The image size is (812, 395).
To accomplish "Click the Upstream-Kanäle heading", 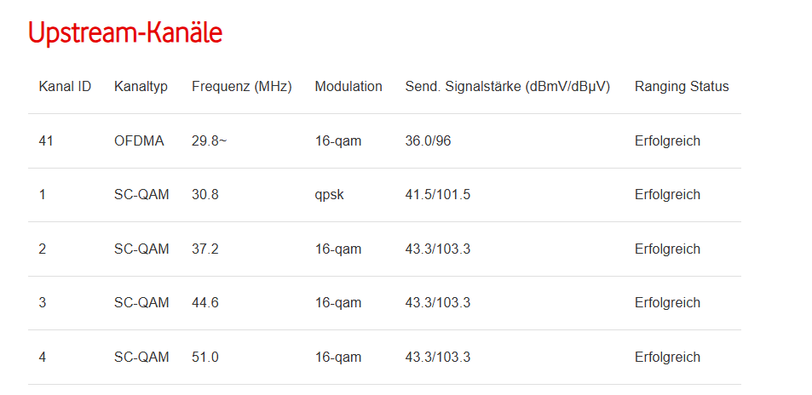I will (125, 32).
